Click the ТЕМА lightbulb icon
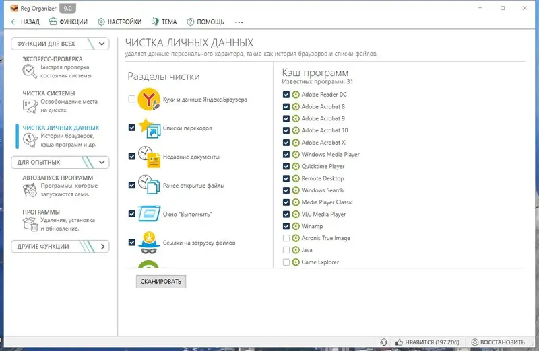The image size is (539, 351). 156,22
